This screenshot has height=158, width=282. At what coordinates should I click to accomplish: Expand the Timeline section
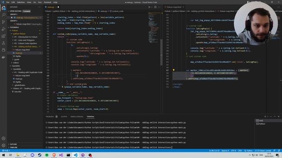pos(25,147)
